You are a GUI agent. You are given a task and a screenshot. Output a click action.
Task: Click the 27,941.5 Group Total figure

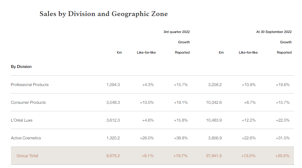point(214,156)
